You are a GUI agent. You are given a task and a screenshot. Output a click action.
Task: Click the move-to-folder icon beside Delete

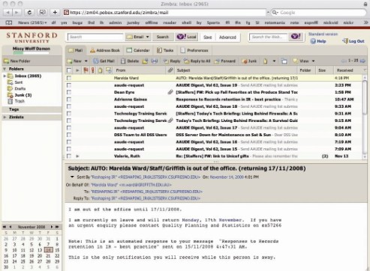point(146,61)
